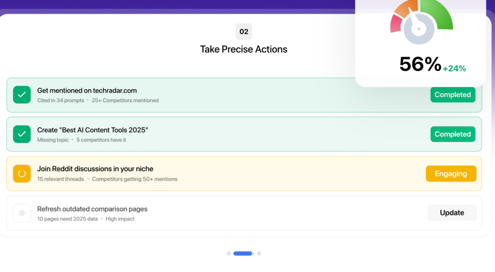Image resolution: width=495 pixels, height=272 pixels.
Task: Select the active blue carousel indicator
Action: coord(243,253)
